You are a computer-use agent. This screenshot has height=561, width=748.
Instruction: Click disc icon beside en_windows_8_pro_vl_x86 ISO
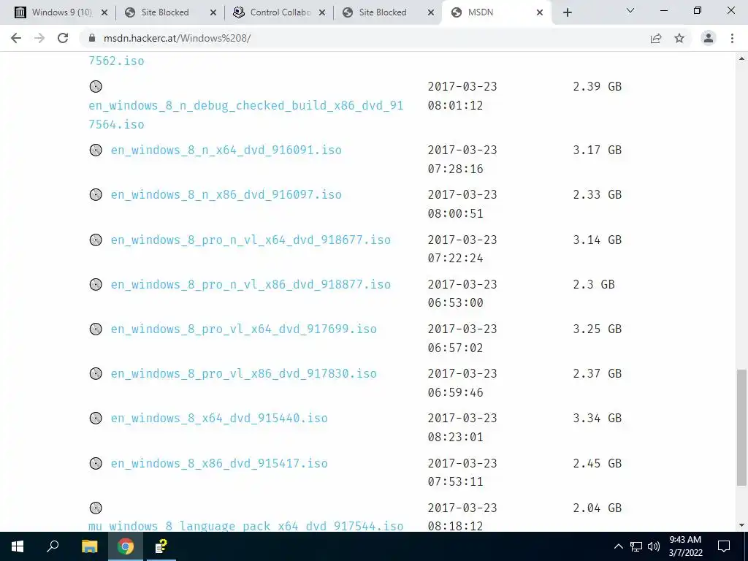click(x=96, y=373)
